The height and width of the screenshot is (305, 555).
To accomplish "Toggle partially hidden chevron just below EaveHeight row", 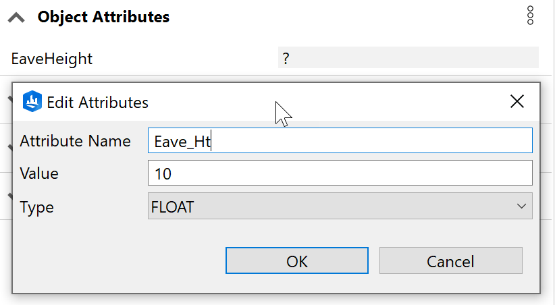I will 9,98.
